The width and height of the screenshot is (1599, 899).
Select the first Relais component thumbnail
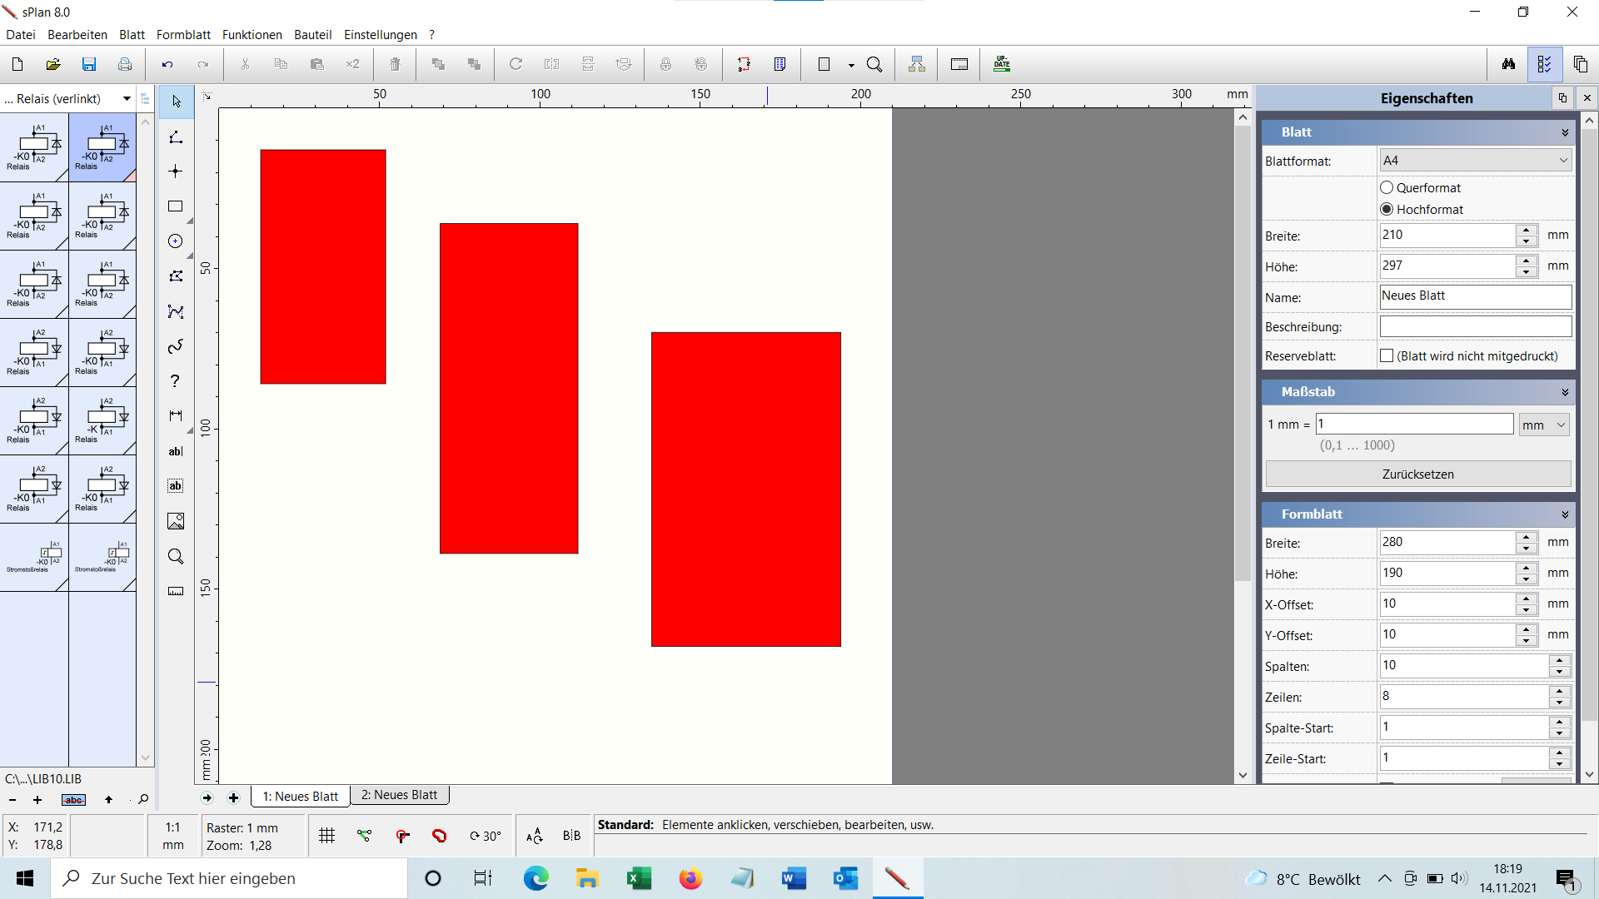tap(34, 147)
